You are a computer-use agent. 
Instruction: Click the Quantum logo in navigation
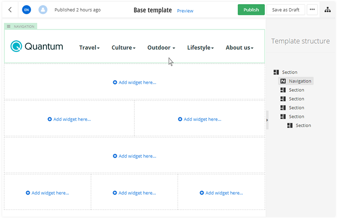click(x=37, y=46)
